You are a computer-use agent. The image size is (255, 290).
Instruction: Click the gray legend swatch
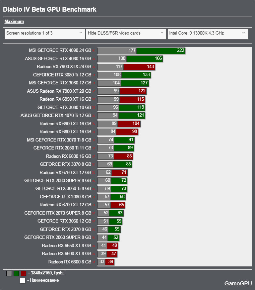pos(9,273)
